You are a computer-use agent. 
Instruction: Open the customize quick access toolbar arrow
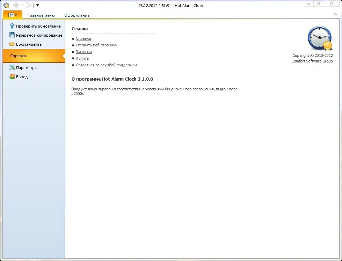37,5
